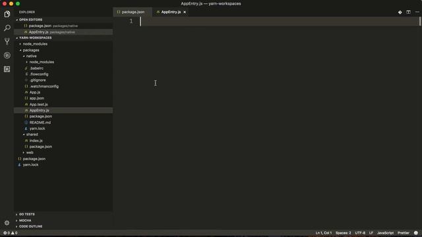Open the .babelrc file
The width and height of the screenshot is (422, 237).
tap(36, 68)
